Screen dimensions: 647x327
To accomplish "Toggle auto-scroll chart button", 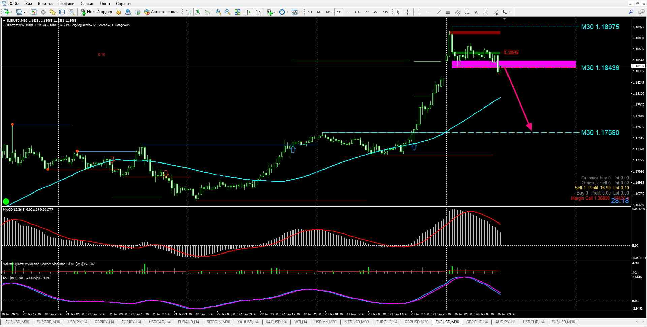I will [249, 12].
